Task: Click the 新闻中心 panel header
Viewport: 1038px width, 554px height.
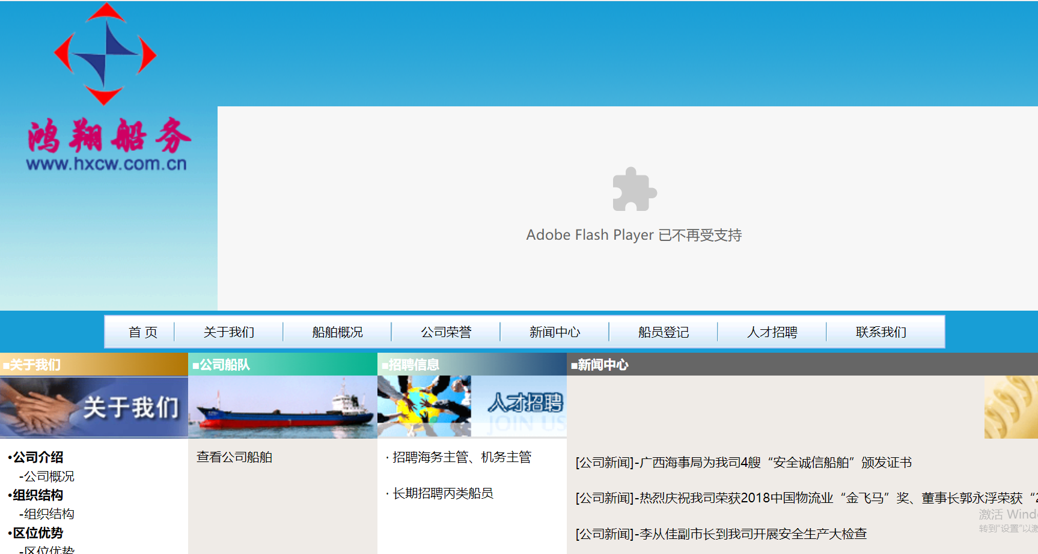Action: pos(601,364)
